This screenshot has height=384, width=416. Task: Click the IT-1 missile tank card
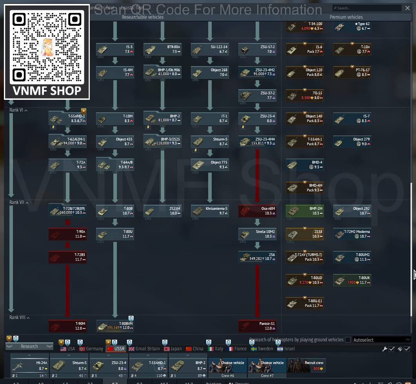[x=210, y=118]
